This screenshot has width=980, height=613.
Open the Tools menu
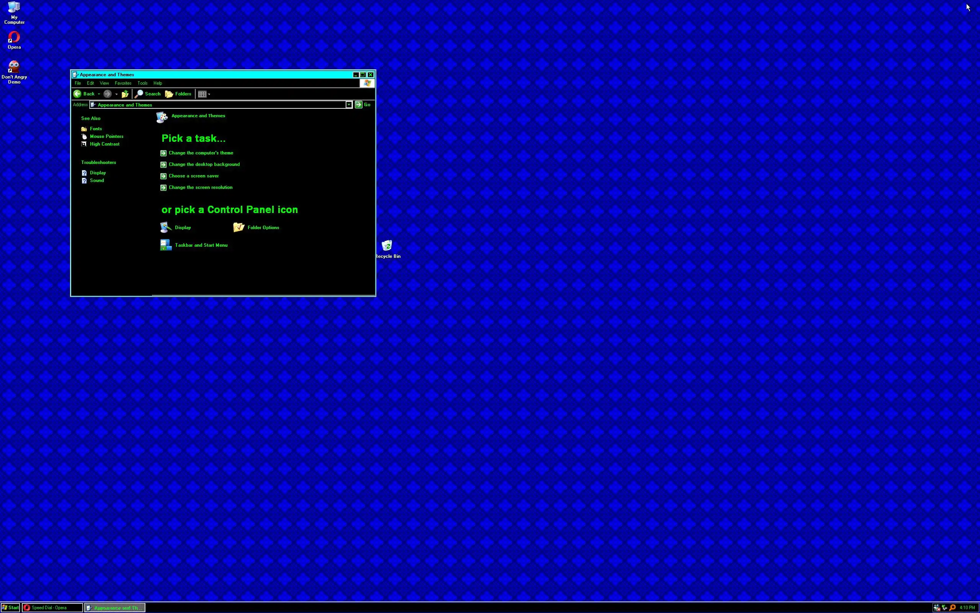(x=142, y=83)
